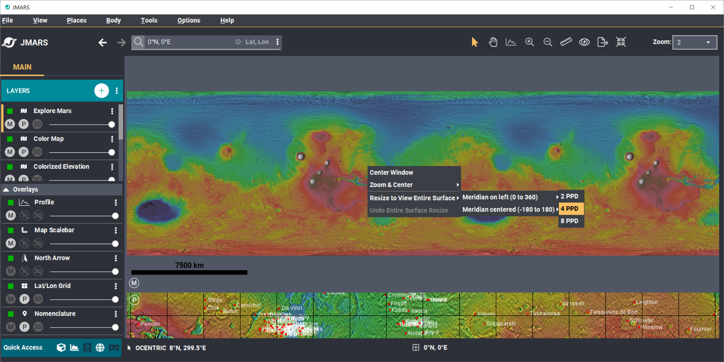Click the JMARS logo icon
The image size is (724, 362).
[9, 43]
